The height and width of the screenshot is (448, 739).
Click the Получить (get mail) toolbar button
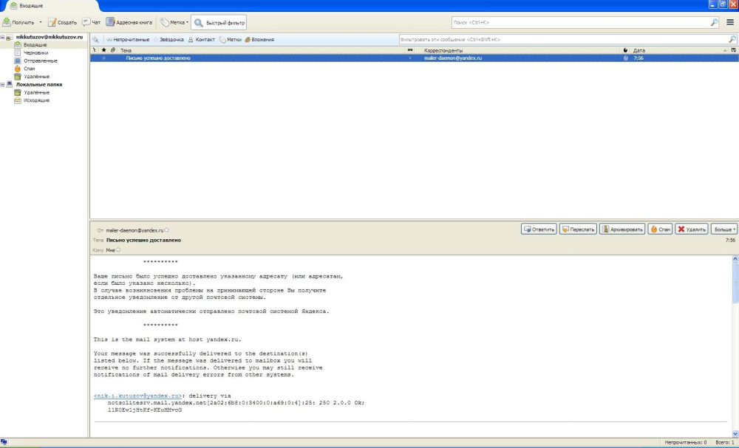click(x=19, y=22)
